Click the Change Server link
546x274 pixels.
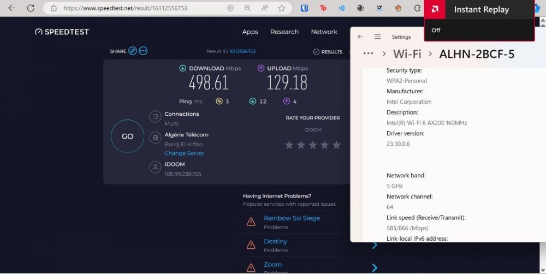(184, 153)
